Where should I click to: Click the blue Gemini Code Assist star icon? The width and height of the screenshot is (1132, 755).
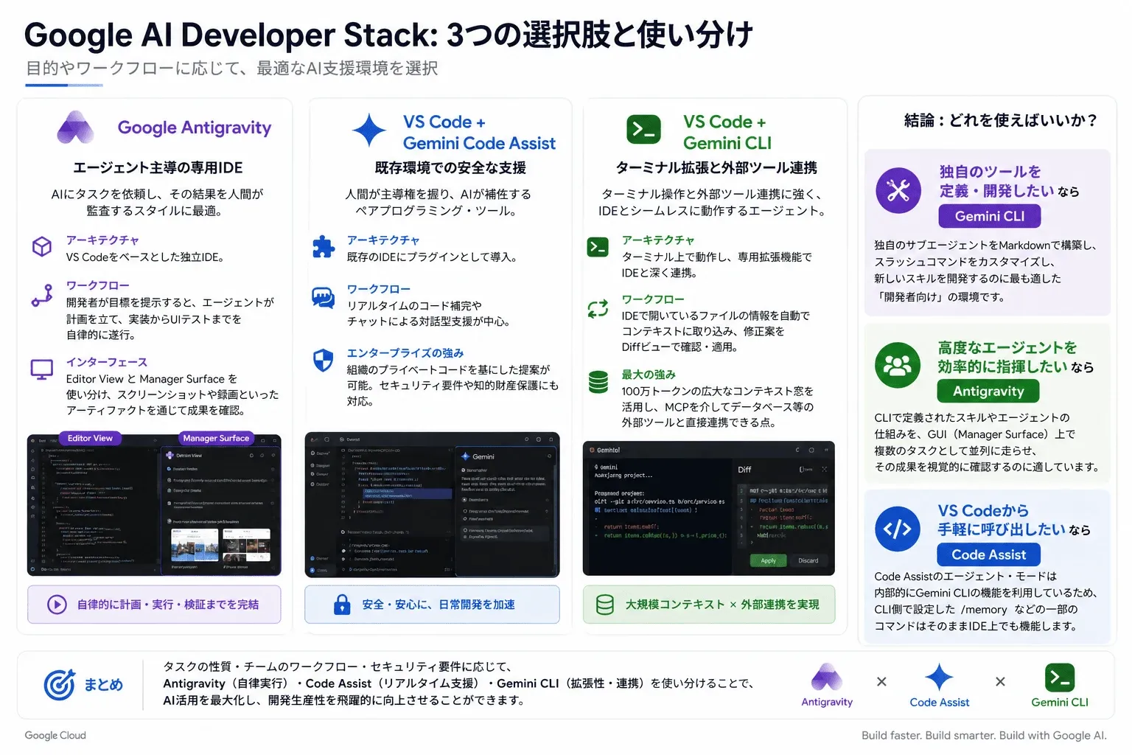pyautogui.click(x=369, y=131)
